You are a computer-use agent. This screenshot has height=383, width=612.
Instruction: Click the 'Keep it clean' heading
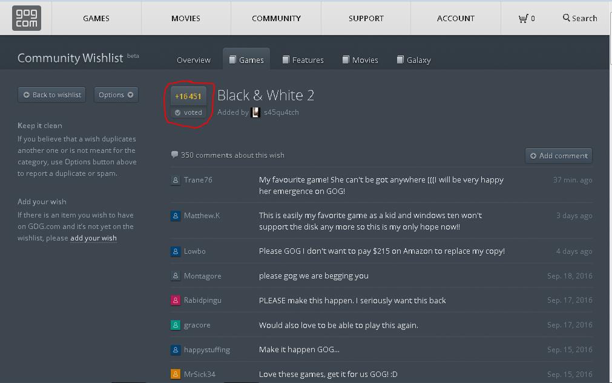[40, 126]
